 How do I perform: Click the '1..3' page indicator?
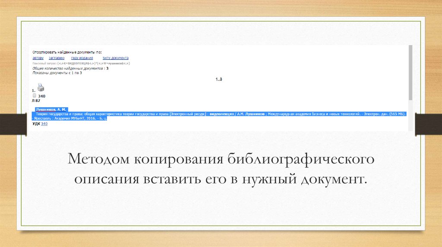[218, 79]
